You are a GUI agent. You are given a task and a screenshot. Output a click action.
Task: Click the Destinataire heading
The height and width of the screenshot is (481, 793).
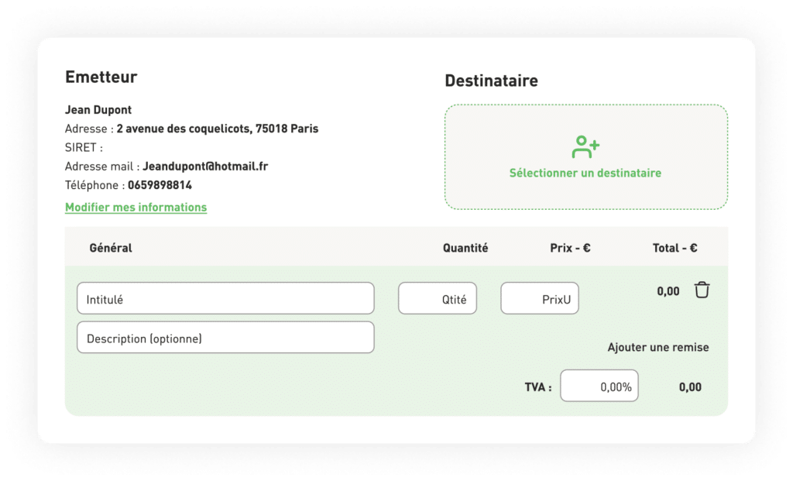491,81
